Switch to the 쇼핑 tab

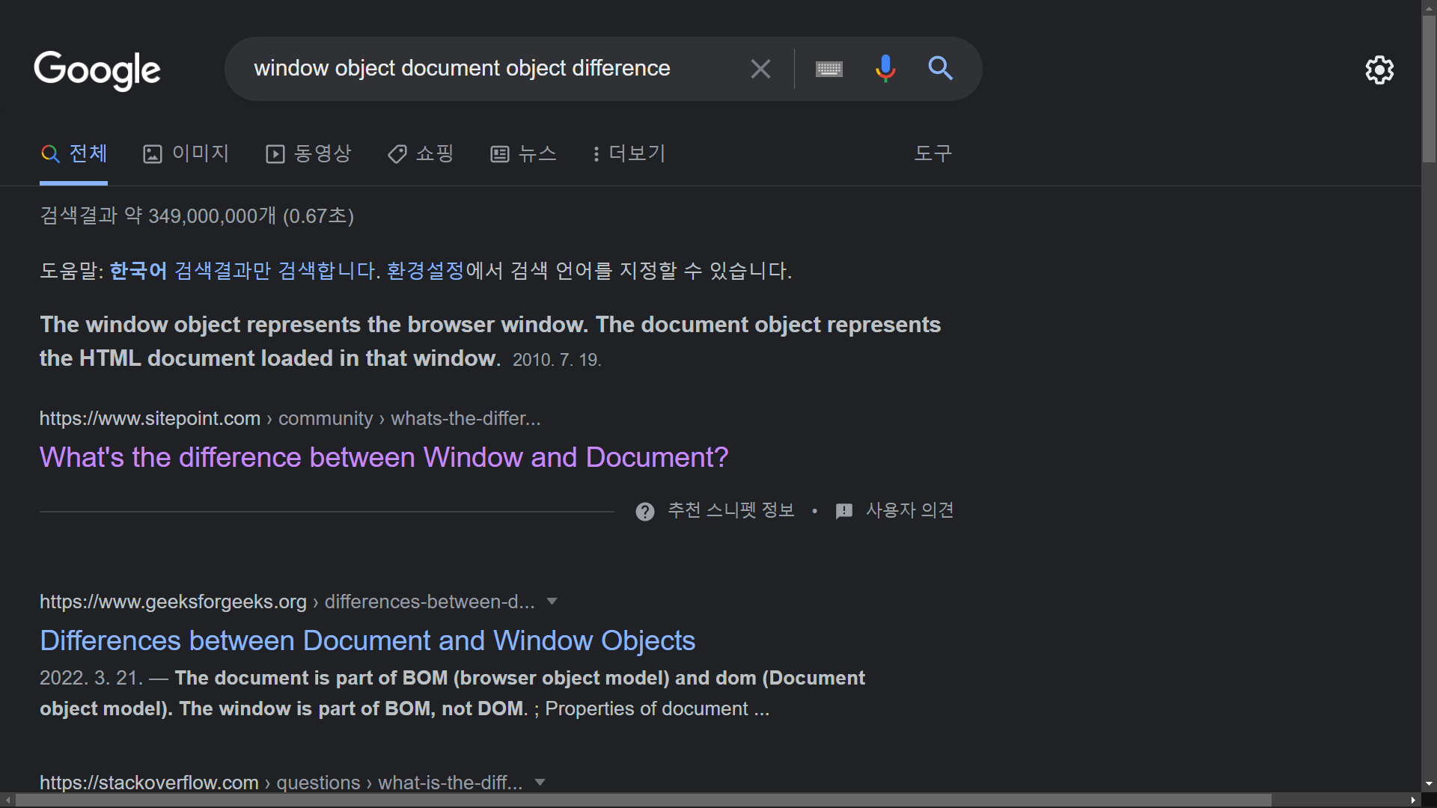[x=421, y=153]
